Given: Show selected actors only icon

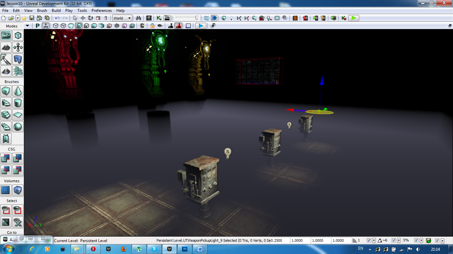Looking at the screenshot, I should (6, 210).
